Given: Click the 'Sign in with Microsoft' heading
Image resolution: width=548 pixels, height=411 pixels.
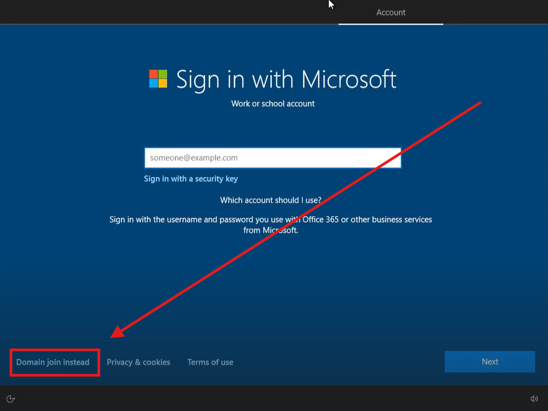Looking at the screenshot, I should point(286,79).
